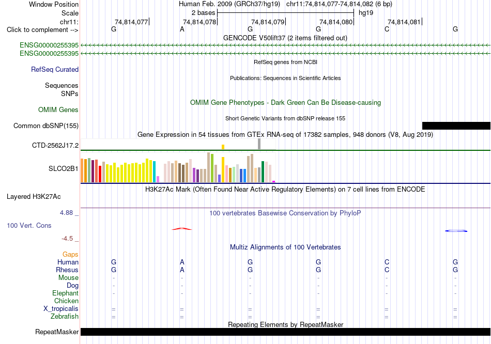Select the X_tropicalis species label
491x344 pixels.
pyautogui.click(x=61, y=309)
